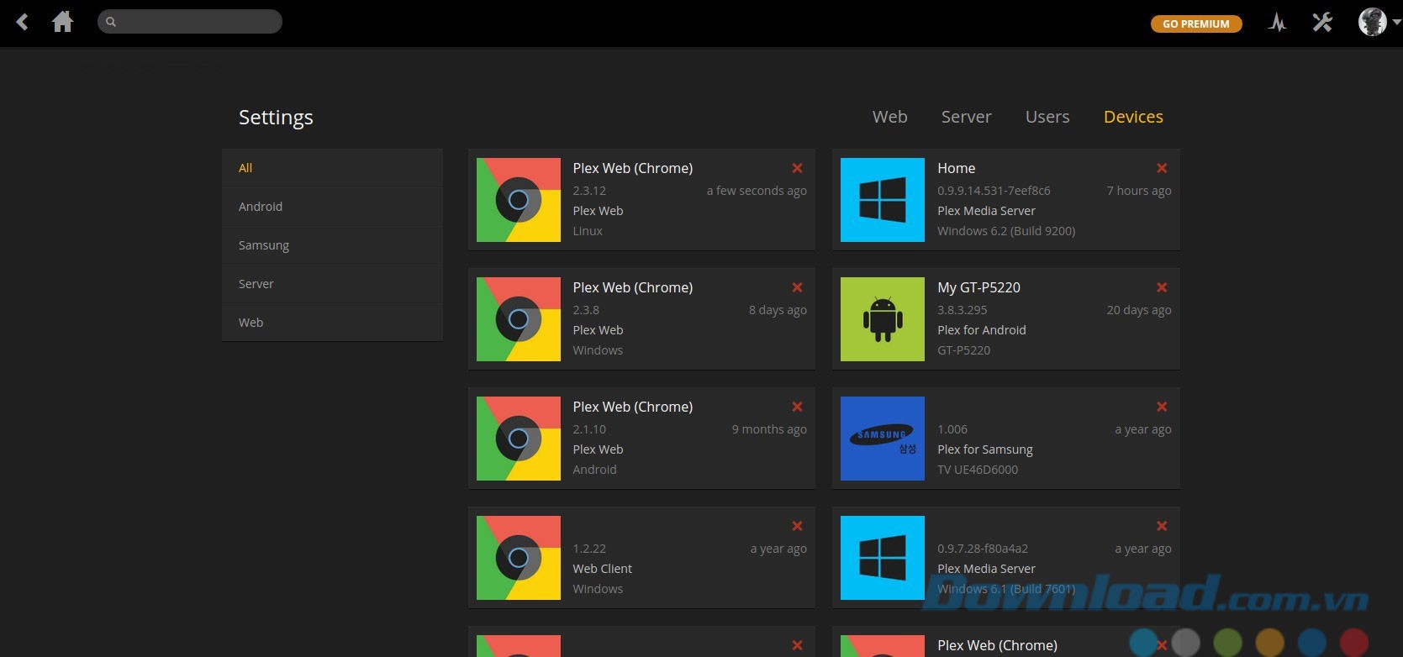Remove the Plex for Samsung device
The width and height of the screenshot is (1403, 657).
tap(1161, 407)
